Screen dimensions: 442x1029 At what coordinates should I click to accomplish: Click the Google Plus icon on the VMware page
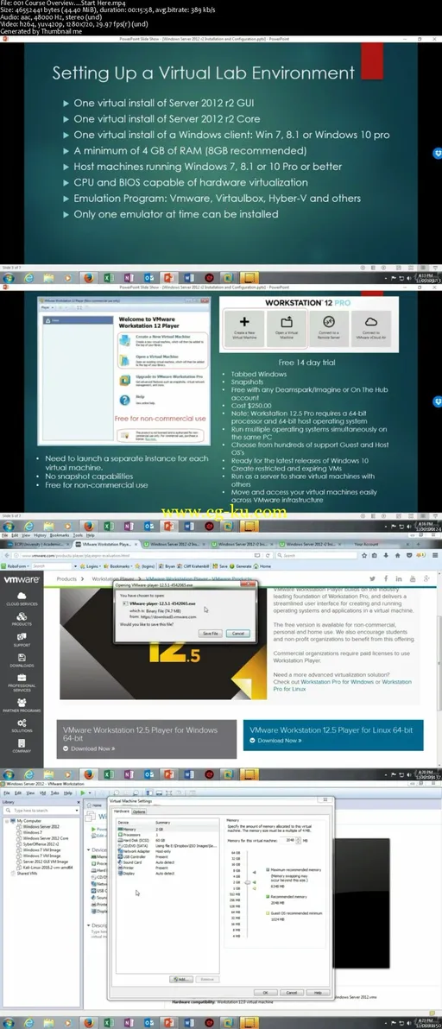426,578
